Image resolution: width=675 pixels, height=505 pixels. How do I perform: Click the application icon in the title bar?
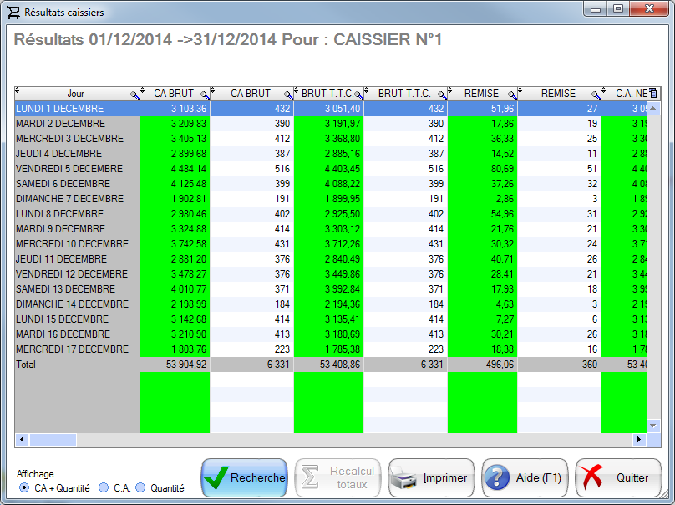[x=12, y=11]
